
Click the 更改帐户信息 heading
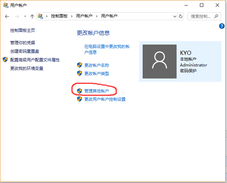coord(93,33)
